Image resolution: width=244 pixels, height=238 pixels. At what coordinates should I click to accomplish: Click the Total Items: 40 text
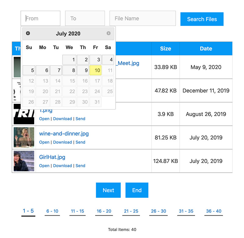tap(122, 229)
